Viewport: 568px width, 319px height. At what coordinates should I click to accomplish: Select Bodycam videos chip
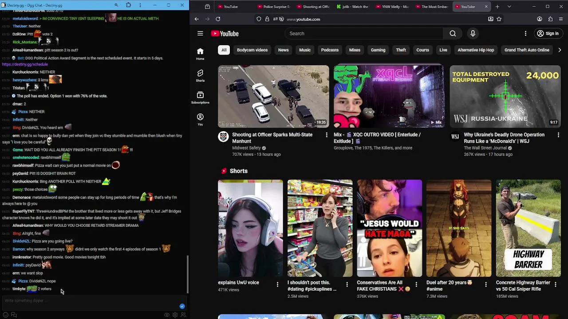(252, 50)
